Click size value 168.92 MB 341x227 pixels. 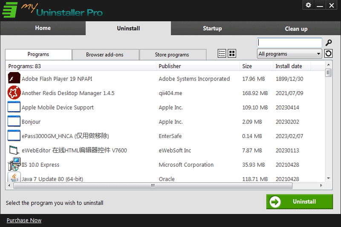255,93
